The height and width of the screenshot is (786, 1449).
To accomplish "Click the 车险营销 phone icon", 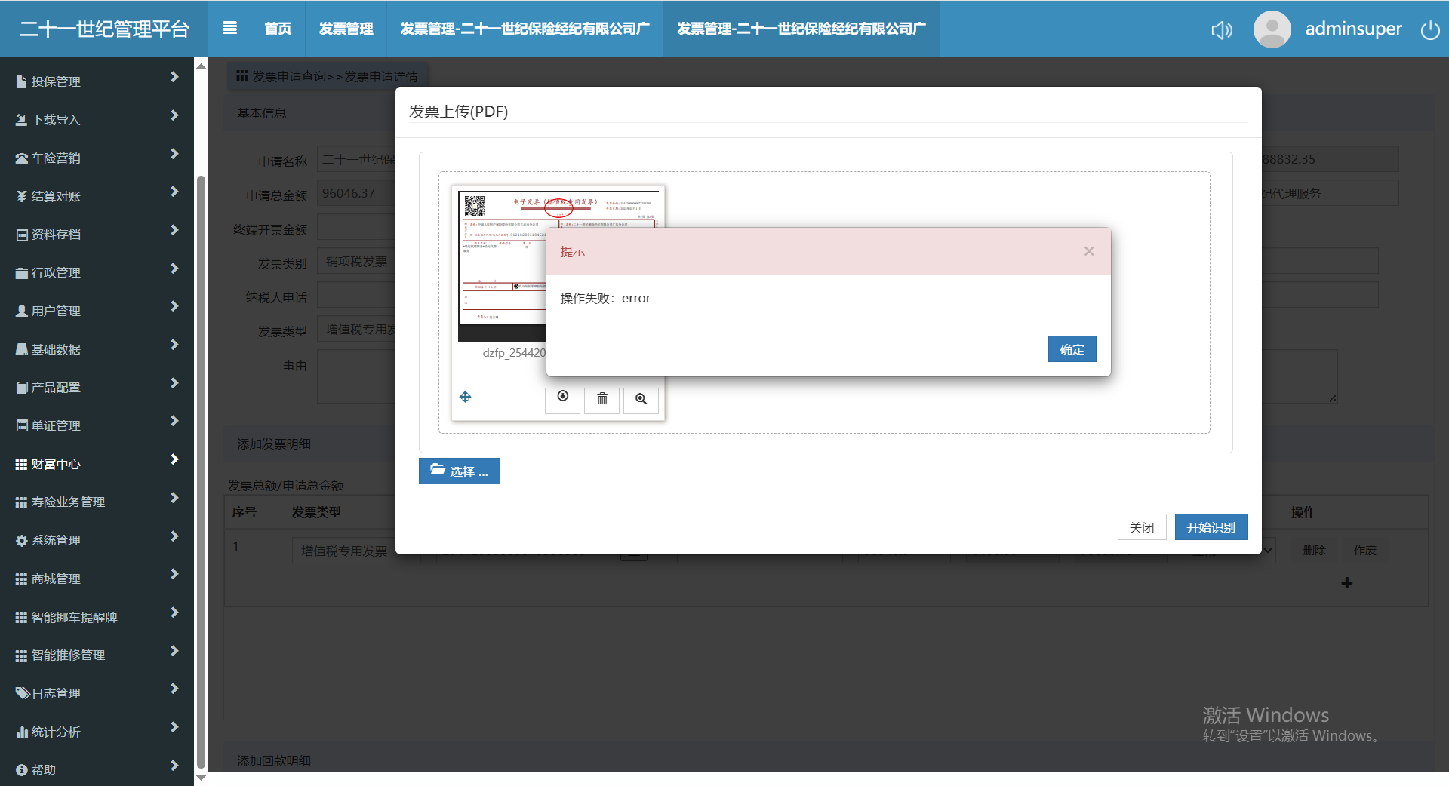I will 21,158.
